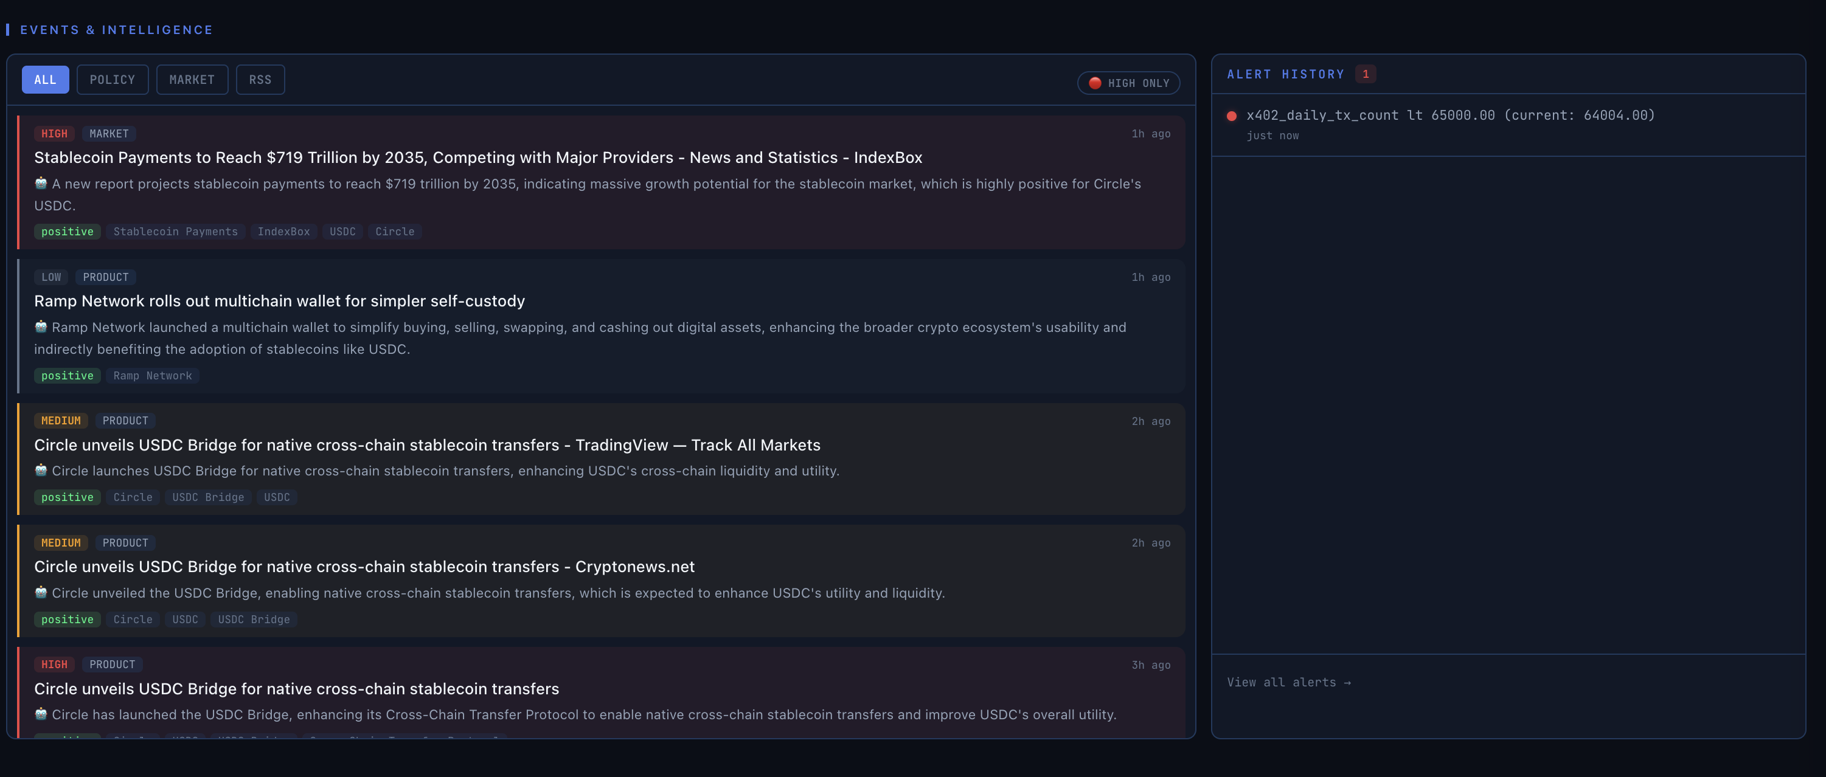Click the USDC Bridge tag on the TradingView event
The image size is (1826, 777).
click(207, 497)
